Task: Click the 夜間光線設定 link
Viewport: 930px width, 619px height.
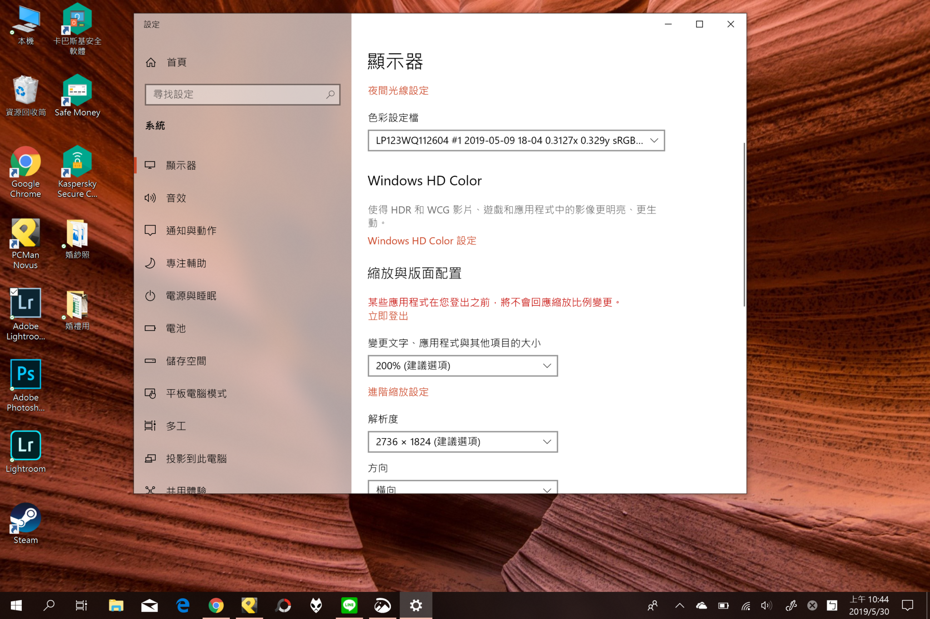Action: pyautogui.click(x=398, y=91)
